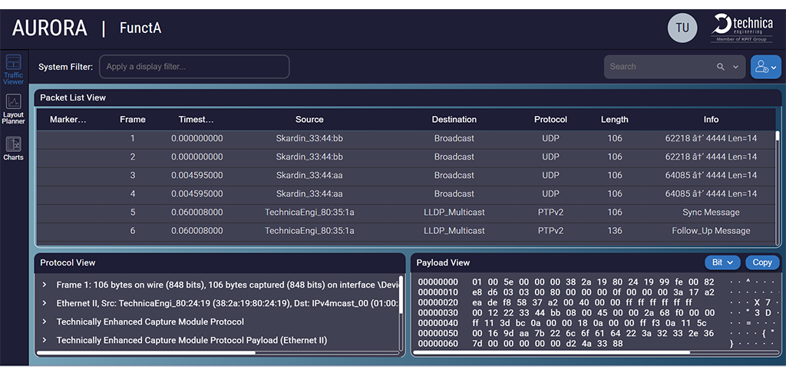Click the search magnifier icon
786x376 pixels.
[x=721, y=67]
